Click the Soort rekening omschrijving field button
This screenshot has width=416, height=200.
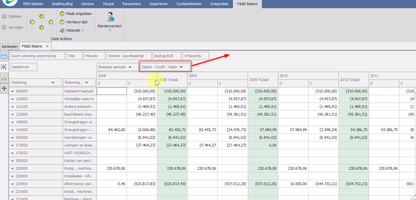point(37,56)
